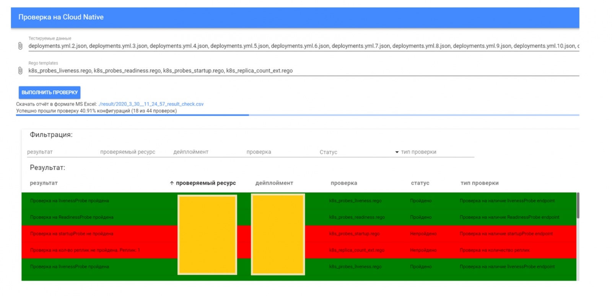Screen dimensions: 612x296
Task: Select row 'Проверка на кол-во реплик не пройдена'
Action: [x=299, y=250]
